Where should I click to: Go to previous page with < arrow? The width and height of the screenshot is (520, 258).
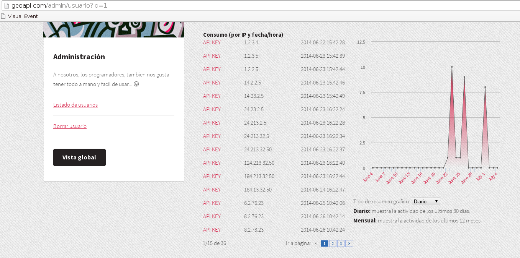[316, 243]
